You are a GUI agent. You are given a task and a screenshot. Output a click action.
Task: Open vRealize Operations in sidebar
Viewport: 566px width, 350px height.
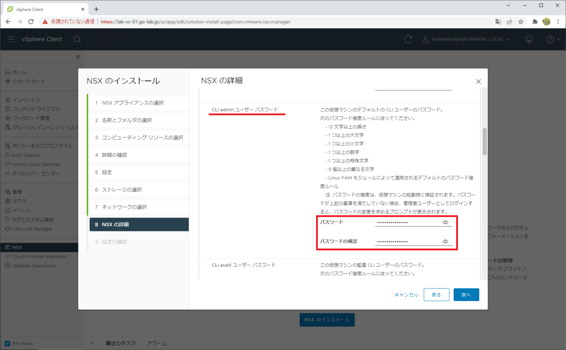tap(31, 266)
